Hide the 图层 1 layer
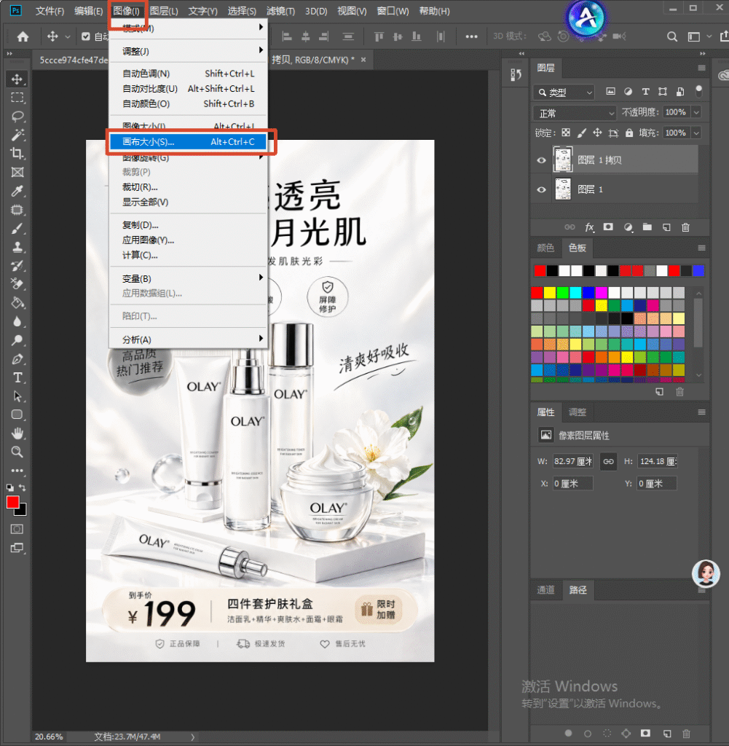 (x=541, y=190)
